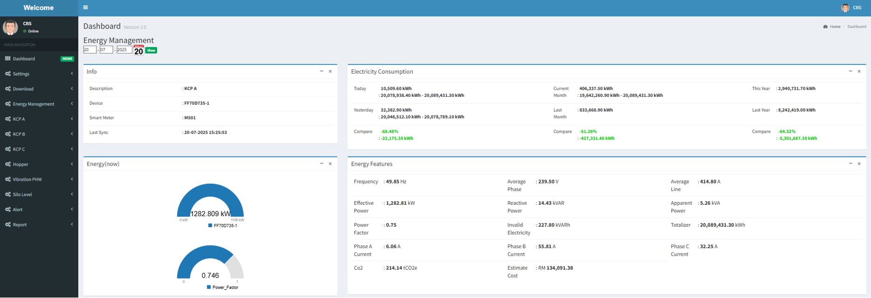The height and width of the screenshot is (298, 871).
Task: Click the Dashboard grid icon in sidebar
Action: [7, 59]
